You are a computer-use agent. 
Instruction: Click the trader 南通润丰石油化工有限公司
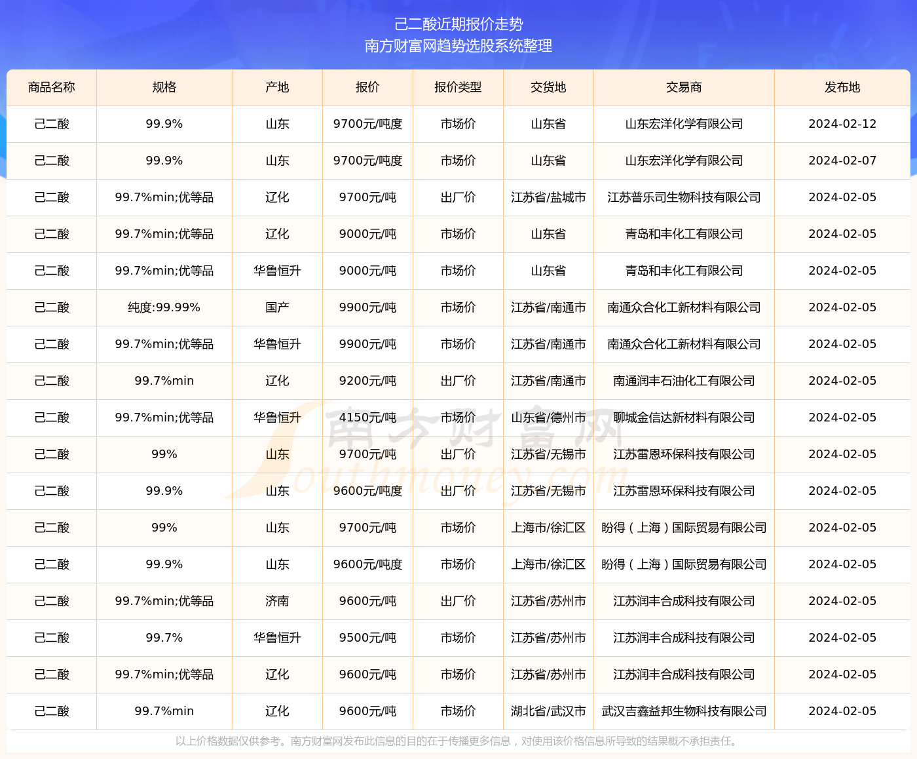684,381
